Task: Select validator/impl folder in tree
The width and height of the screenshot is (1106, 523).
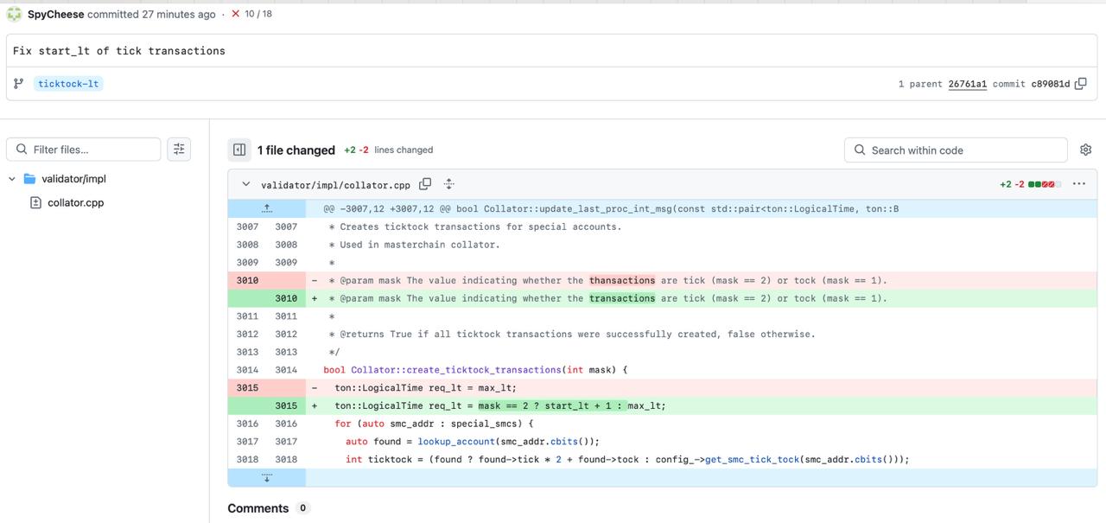Action: tap(73, 179)
